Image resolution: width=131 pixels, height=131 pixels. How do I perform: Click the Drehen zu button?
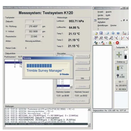121,62
